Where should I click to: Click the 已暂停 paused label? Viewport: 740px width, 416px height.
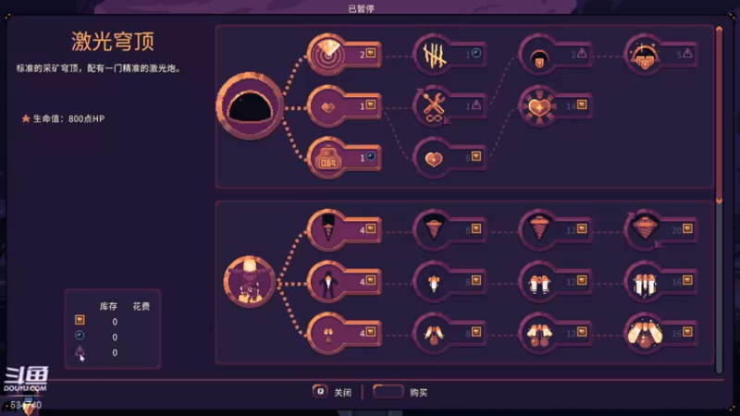tap(362, 8)
